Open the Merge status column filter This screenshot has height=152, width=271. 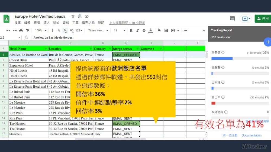coord(138,49)
